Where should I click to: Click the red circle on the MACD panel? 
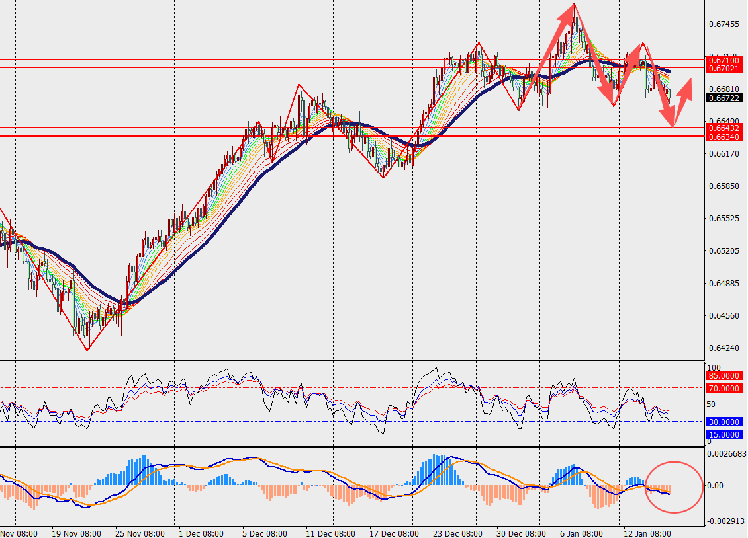tap(674, 486)
